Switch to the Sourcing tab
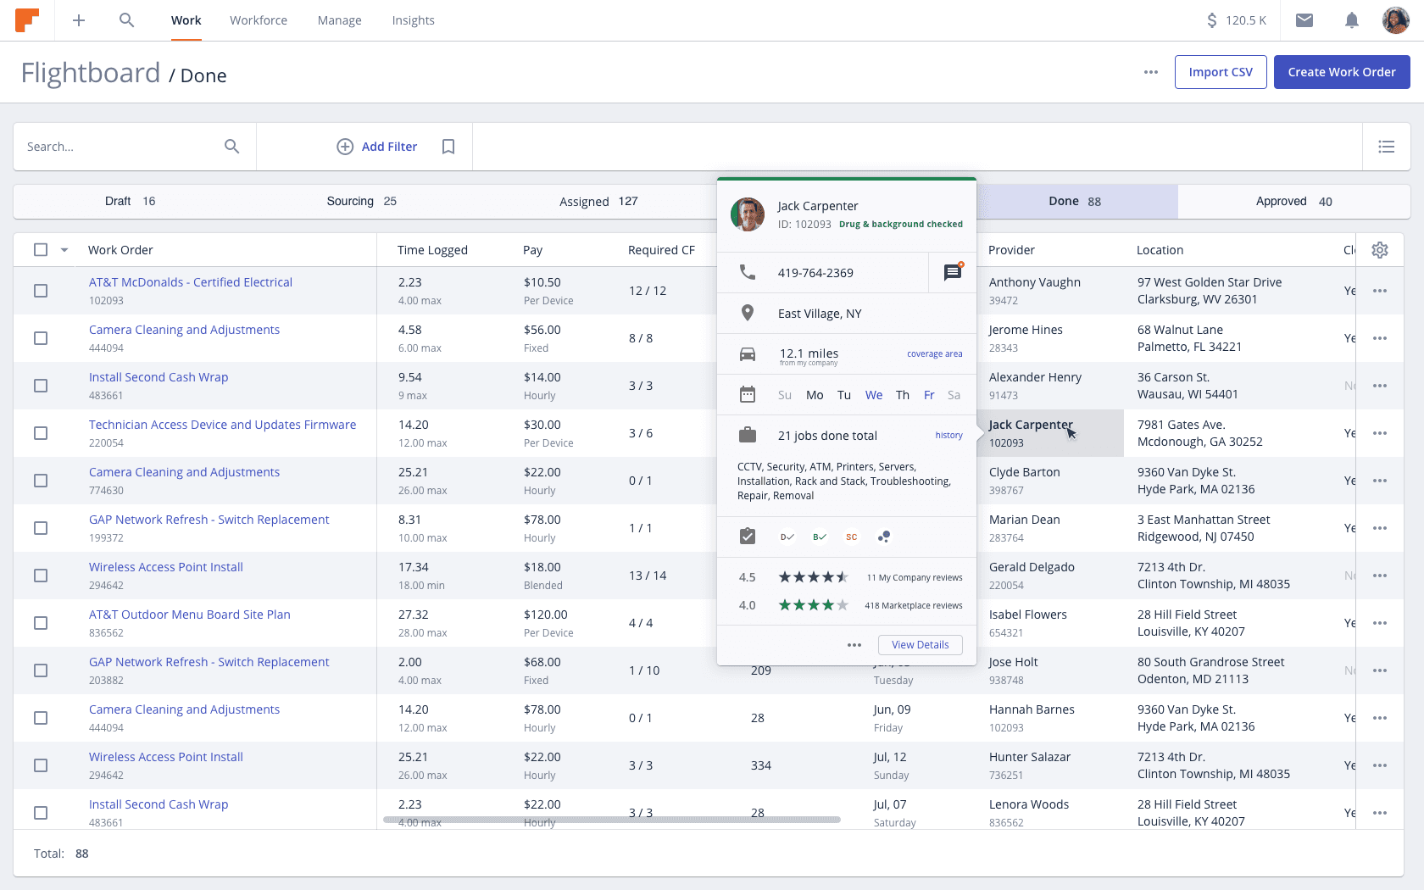This screenshot has height=890, width=1424. pyautogui.click(x=362, y=201)
